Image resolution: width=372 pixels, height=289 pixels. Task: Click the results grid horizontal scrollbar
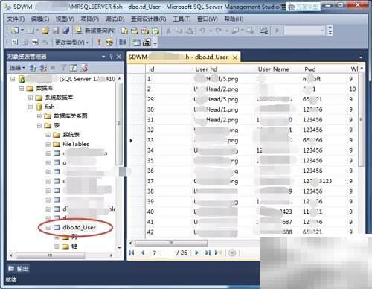[x=171, y=243]
